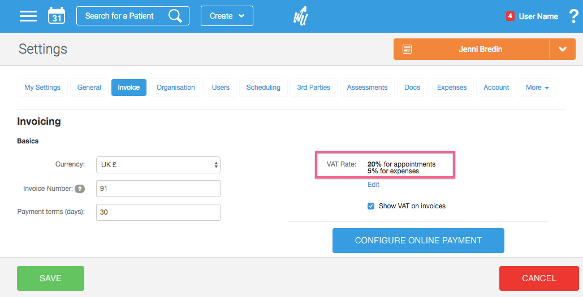This screenshot has height=297, width=583.
Task: Select the Expenses settings tab
Action: [x=451, y=88]
